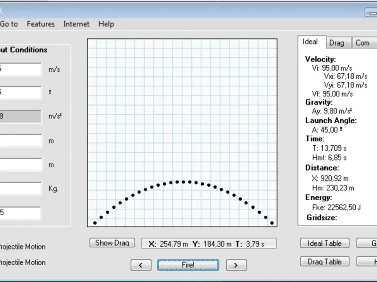Image resolution: width=377 pixels, height=282 pixels.
Task: Click the first empty field labelled m
Action: tap(21, 141)
